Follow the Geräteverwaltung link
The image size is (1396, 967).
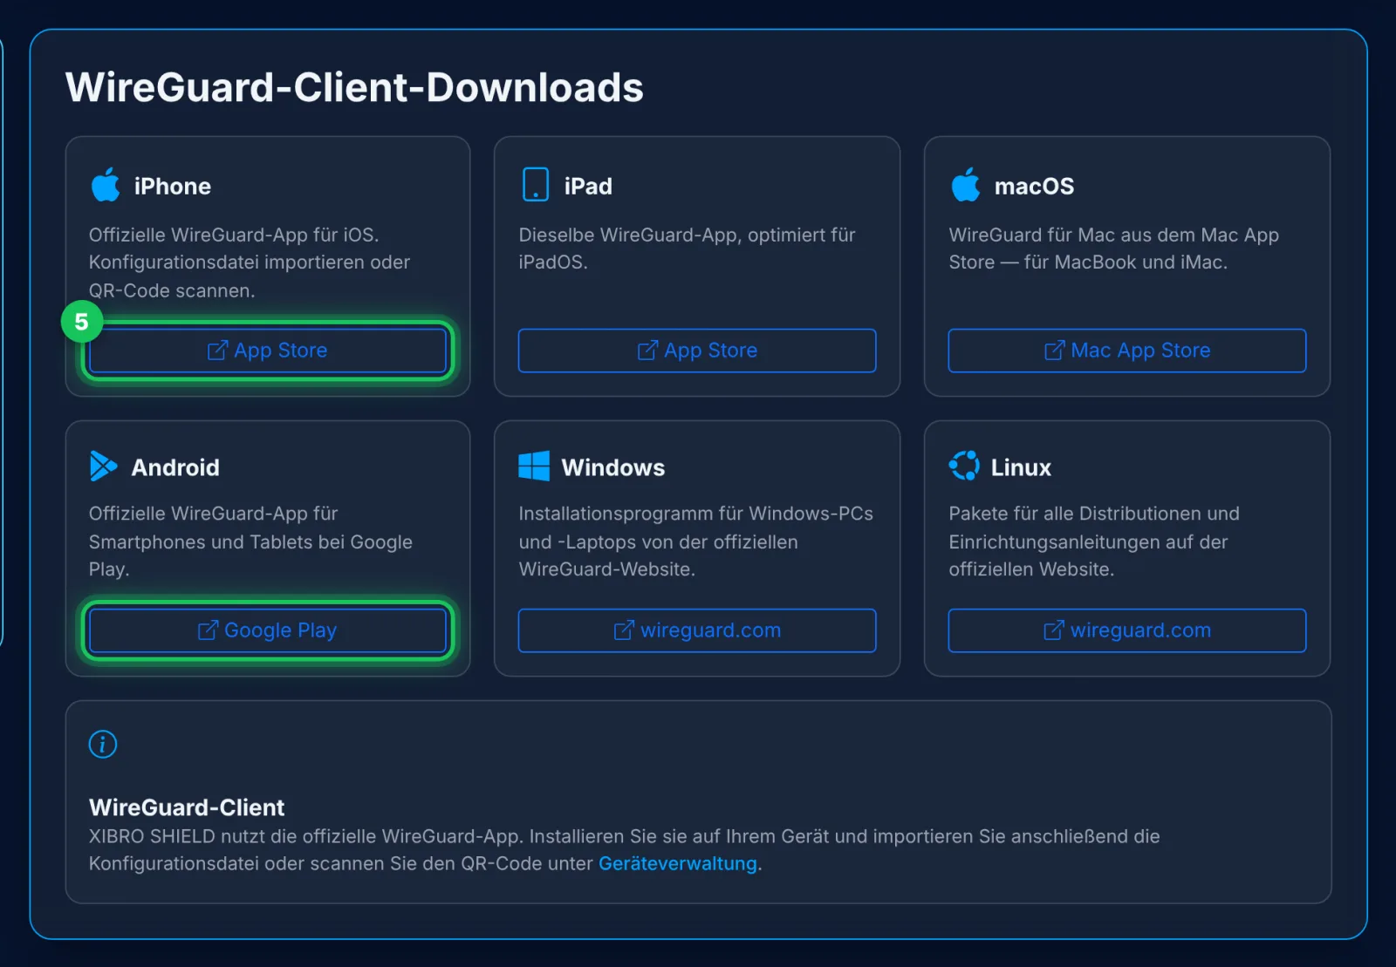pyautogui.click(x=678, y=863)
